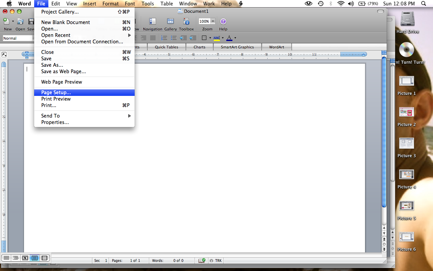Select Save As... menu item

coord(84,65)
